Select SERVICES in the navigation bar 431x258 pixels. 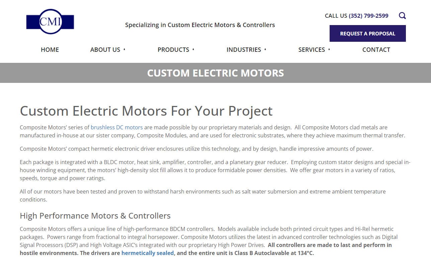pyautogui.click(x=312, y=49)
